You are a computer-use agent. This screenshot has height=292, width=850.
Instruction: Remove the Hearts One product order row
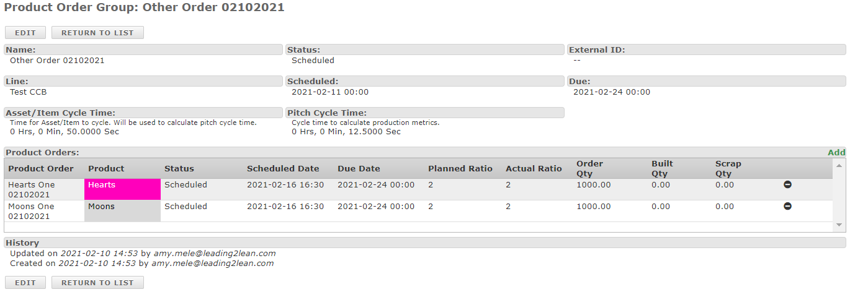tap(787, 185)
